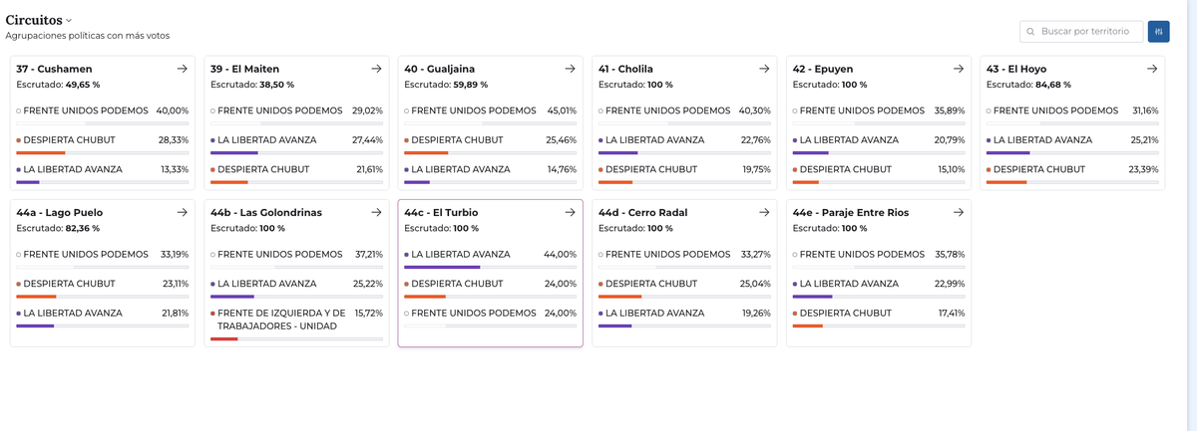Click the 44,00% value in El Turbio card
Screen dimensions: 1197x431
coord(561,255)
